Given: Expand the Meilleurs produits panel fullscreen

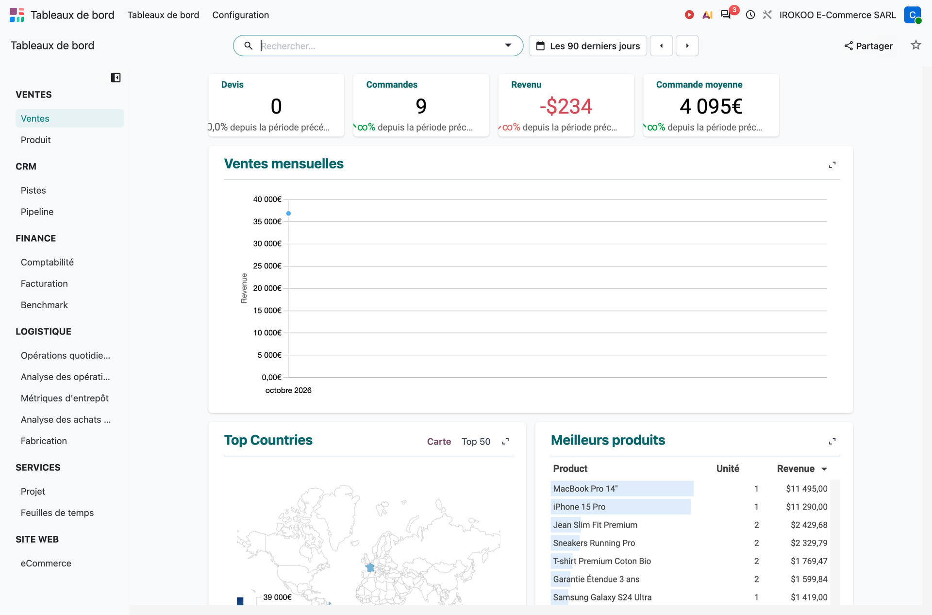Looking at the screenshot, I should coord(832,441).
